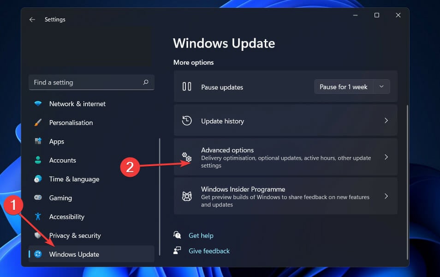Image resolution: width=440 pixels, height=277 pixels.
Task: Click the Give feedback link
Action: (209, 251)
